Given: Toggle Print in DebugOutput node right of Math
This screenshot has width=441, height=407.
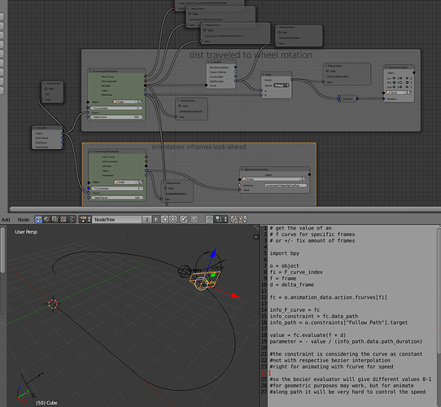Looking at the screenshot, I should (x=327, y=71).
